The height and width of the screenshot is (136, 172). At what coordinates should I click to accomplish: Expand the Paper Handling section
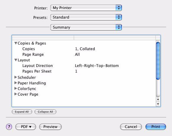pos(16,83)
